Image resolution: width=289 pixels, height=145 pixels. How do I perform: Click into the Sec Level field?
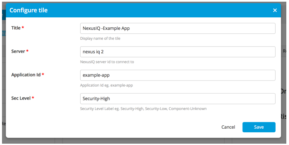pyautogui.click(x=178, y=99)
